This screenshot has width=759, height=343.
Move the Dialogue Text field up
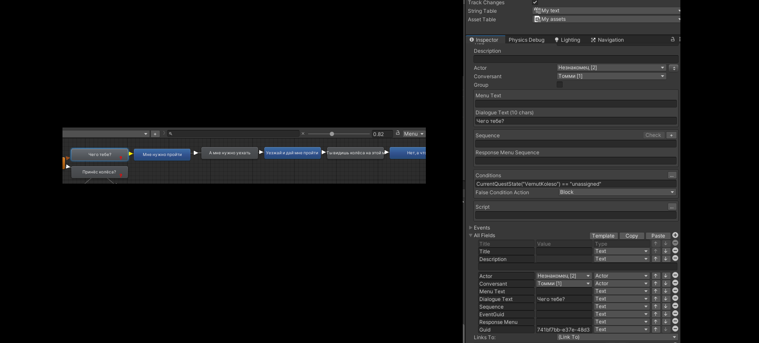(x=656, y=299)
